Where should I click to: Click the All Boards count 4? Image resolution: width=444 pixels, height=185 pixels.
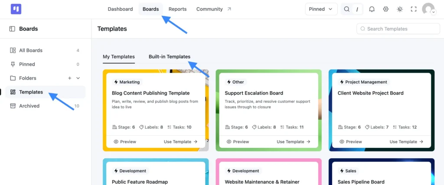coord(78,51)
